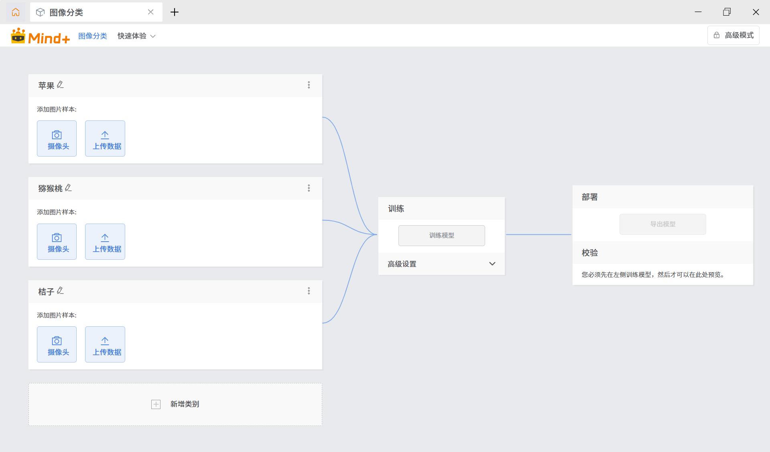770x452 pixels.
Task: Open the 桔子 class three-dot menu
Action: pos(309,291)
